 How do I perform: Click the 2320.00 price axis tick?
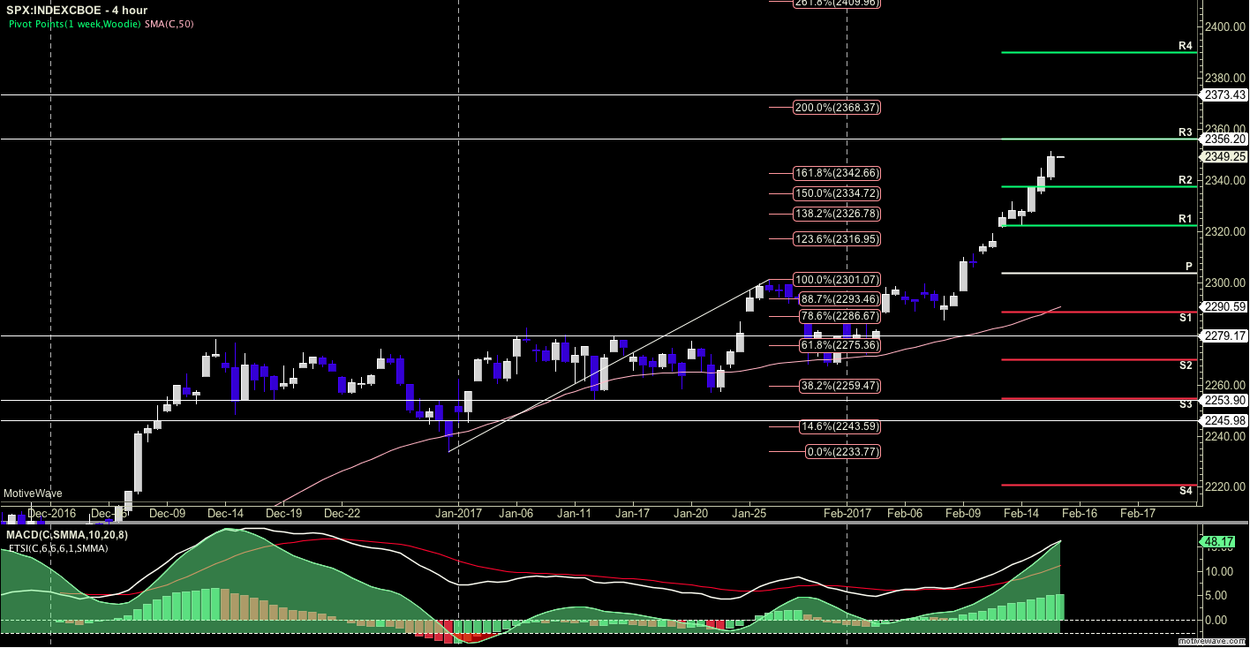(1225, 231)
